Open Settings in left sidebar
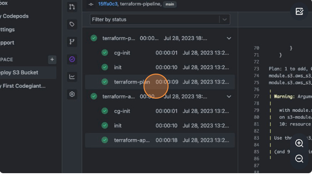312x175 pixels. (7, 30)
